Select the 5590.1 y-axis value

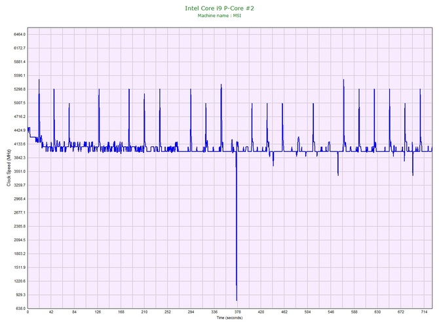tap(20, 75)
